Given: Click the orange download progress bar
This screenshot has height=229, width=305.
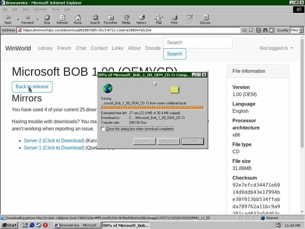Looking at the screenshot, I should pos(152,108).
